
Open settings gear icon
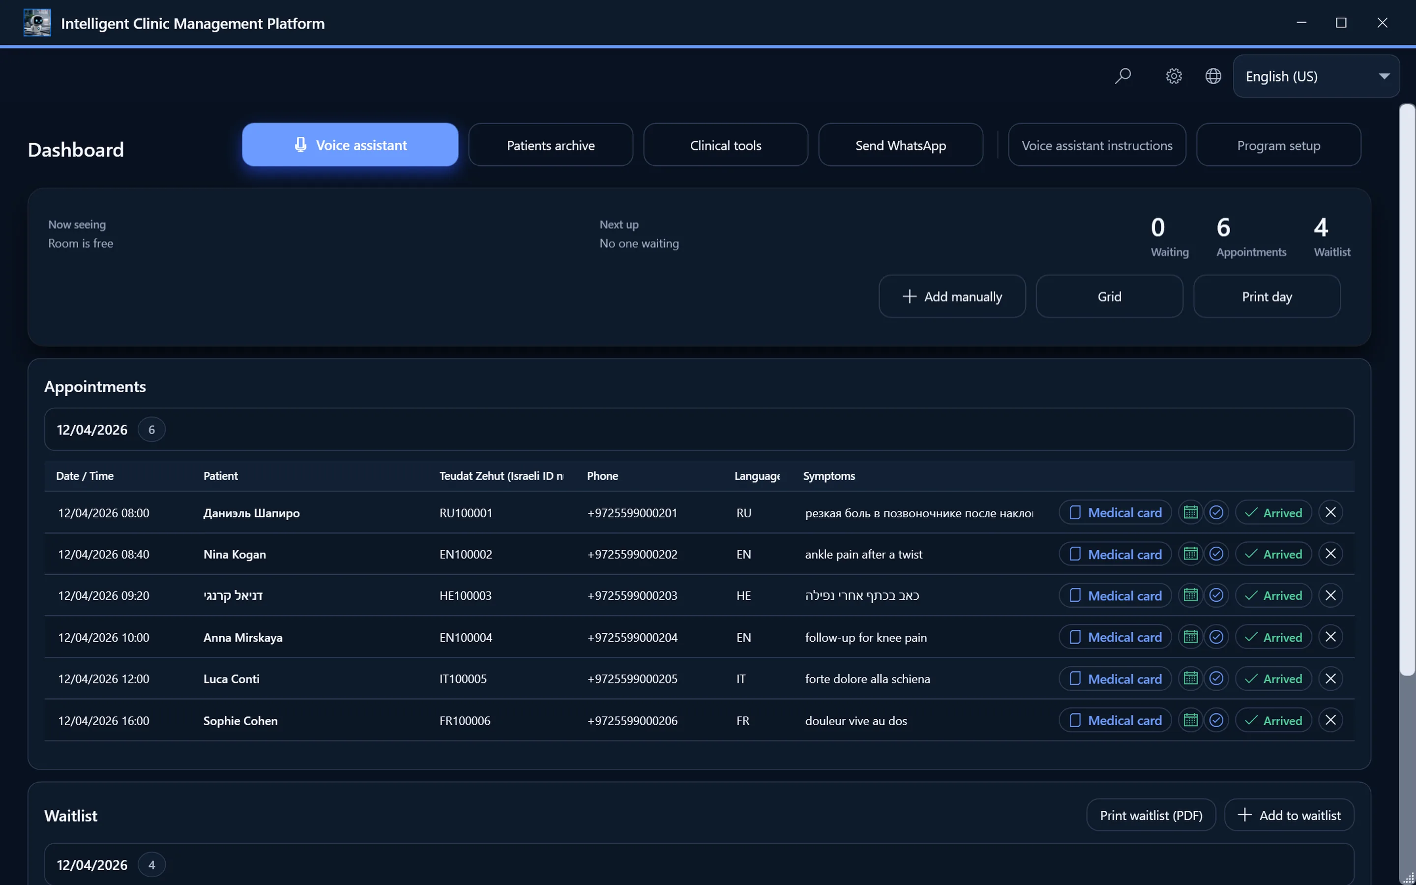tap(1174, 76)
